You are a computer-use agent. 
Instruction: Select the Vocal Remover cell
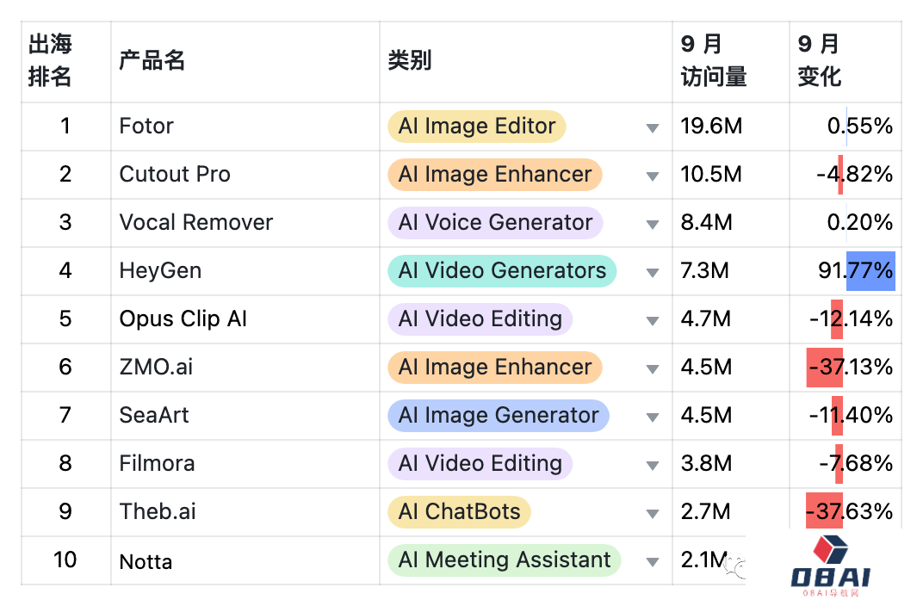pos(245,223)
